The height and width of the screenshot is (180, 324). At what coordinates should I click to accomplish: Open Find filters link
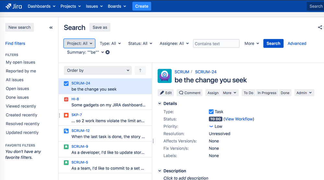(x=15, y=43)
